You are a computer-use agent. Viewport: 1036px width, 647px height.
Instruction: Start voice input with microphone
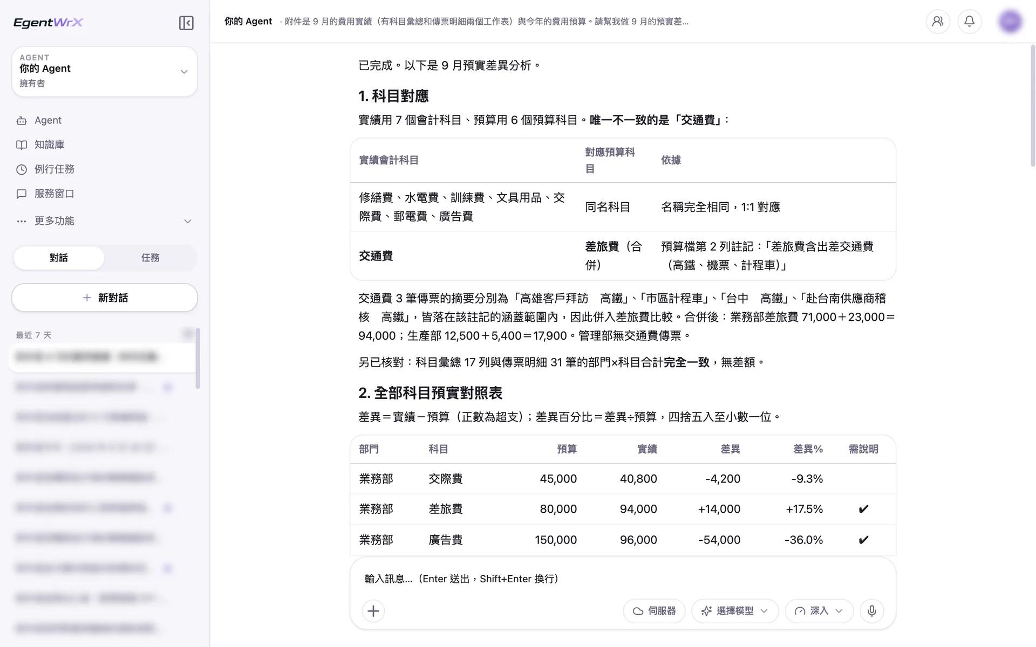pos(872,611)
